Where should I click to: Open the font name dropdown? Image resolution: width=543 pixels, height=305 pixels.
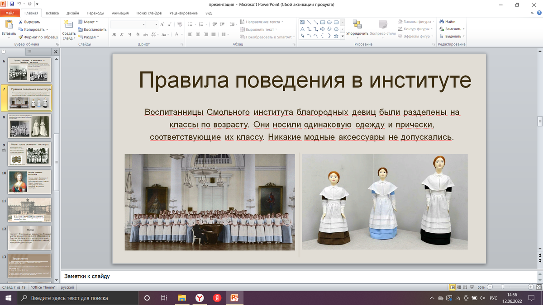[x=144, y=24]
